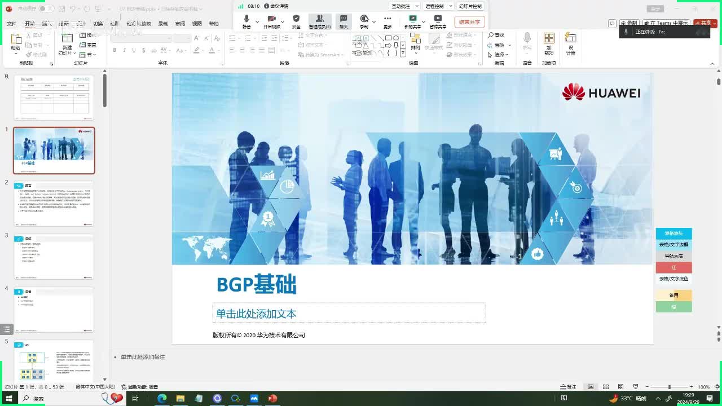Switch to reading view icon

(620, 387)
